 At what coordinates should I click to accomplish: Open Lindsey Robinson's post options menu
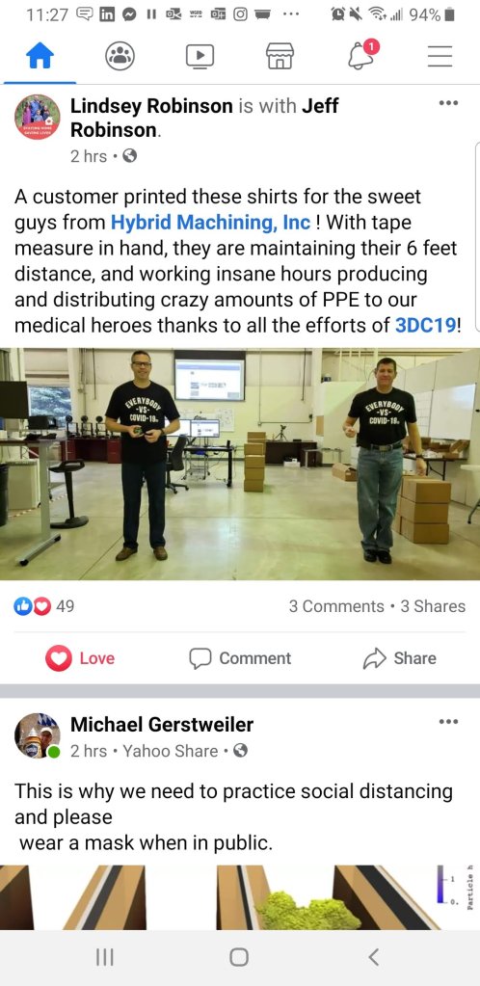point(448,103)
